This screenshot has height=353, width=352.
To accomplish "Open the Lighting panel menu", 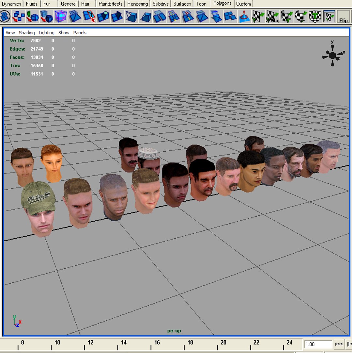I will coord(47,33).
